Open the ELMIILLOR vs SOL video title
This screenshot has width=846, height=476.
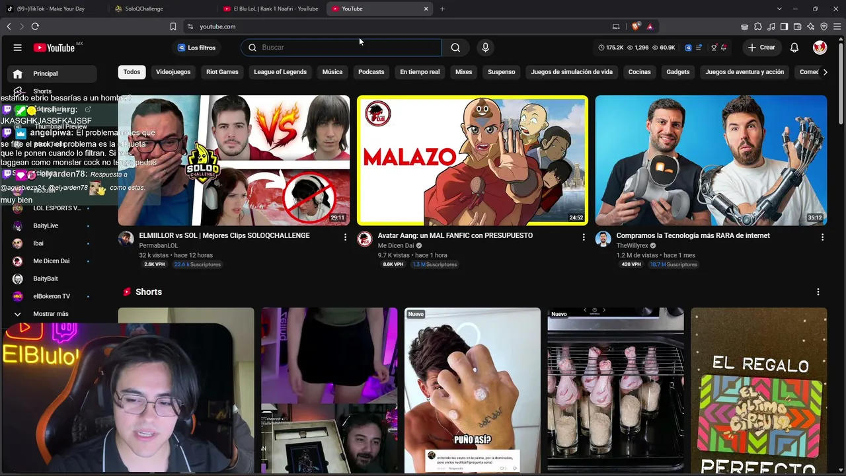coord(224,235)
